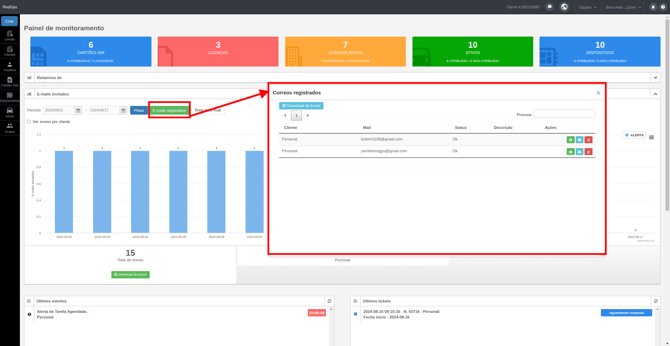Open the help question mark icon
This screenshot has height=346, width=670.
[663, 7]
